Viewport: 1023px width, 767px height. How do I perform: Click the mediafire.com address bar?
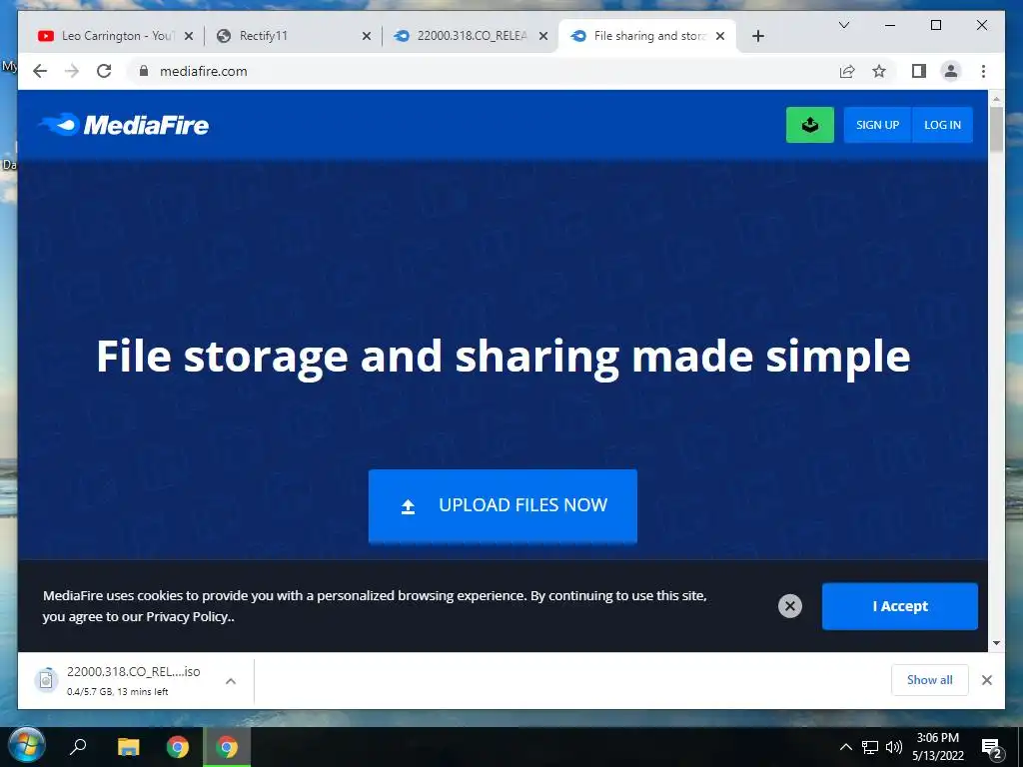pos(483,71)
